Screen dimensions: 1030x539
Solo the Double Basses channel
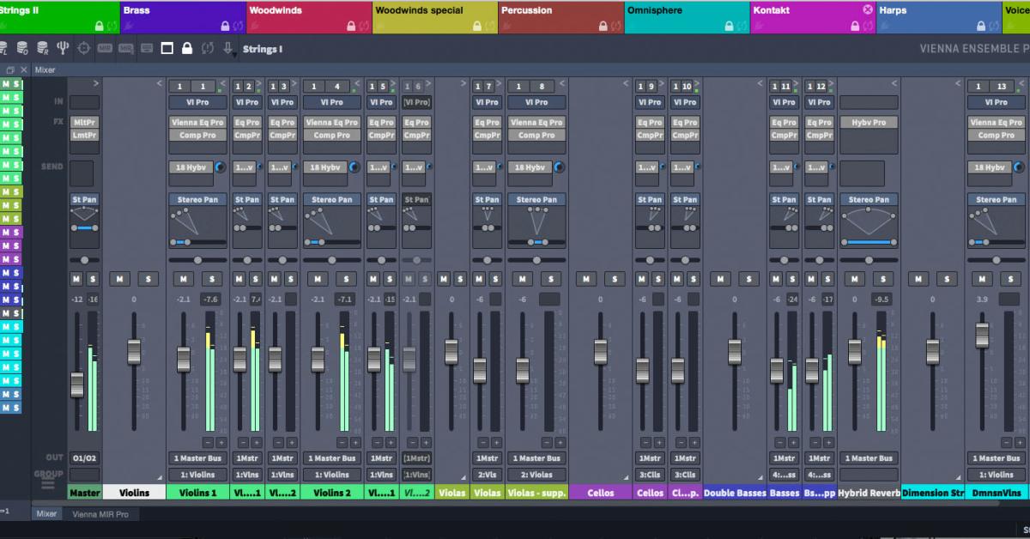coord(748,279)
